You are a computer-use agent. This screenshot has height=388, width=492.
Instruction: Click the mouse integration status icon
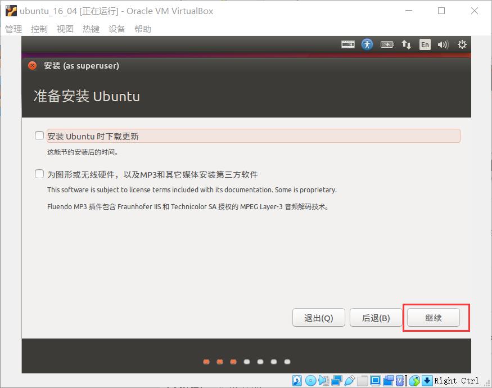tap(414, 381)
